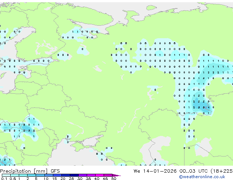
Task: Pick the 15–20 mm legend color swatch
Action: (57, 175)
